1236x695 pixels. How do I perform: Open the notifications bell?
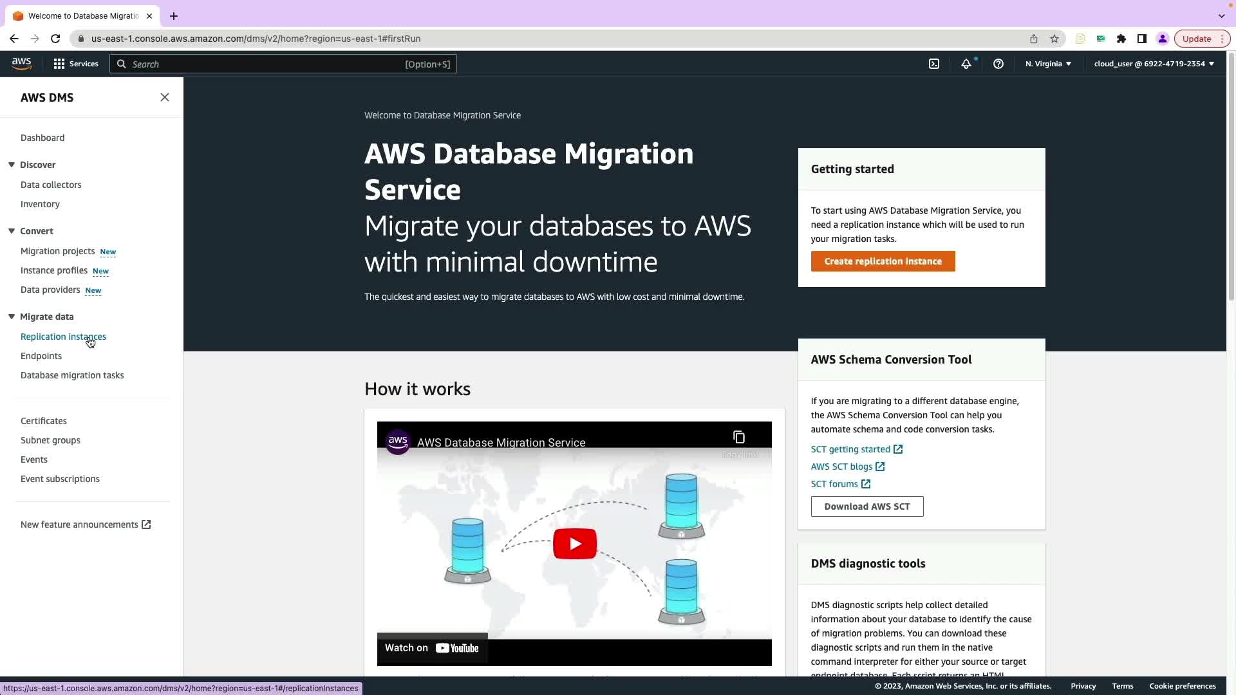pos(966,64)
